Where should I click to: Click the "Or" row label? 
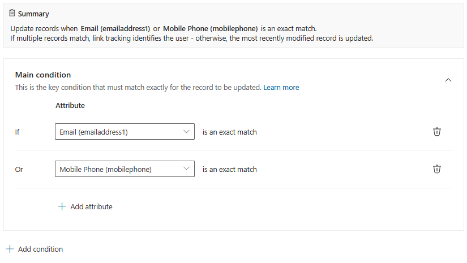point(19,169)
